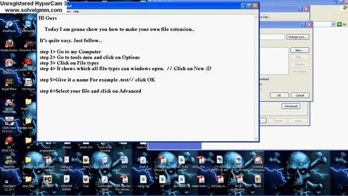Click the Actions list box in dialog

point(274,60)
